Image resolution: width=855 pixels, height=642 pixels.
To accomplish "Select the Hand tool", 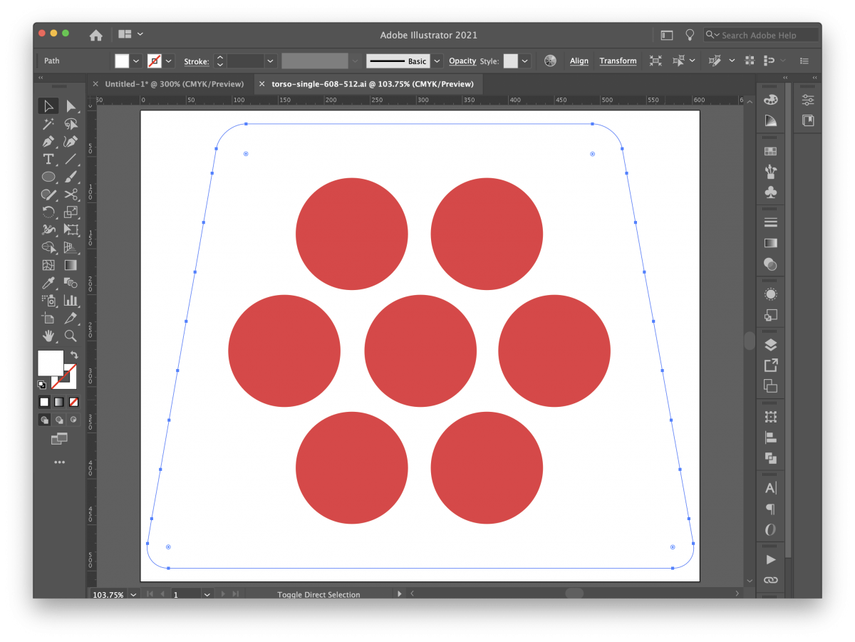I will [48, 336].
